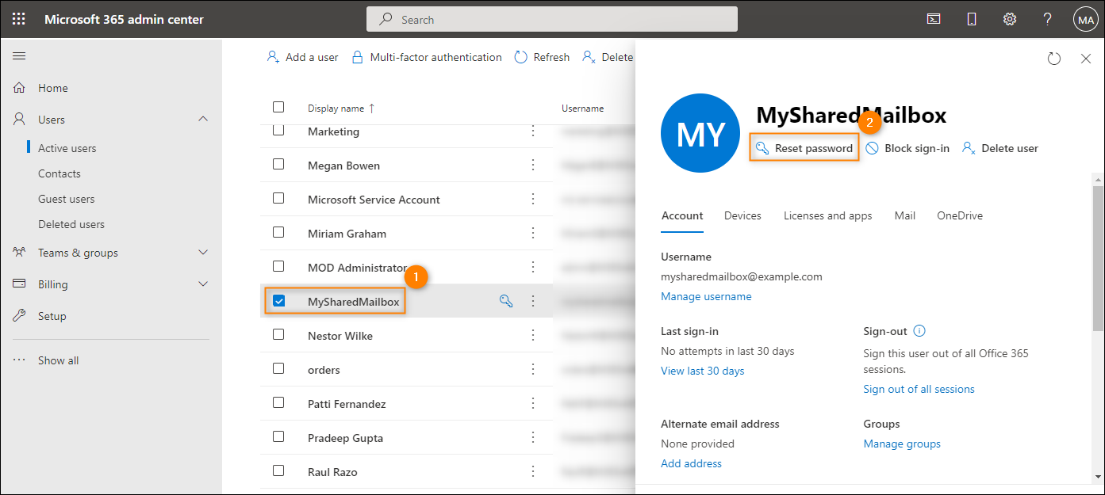1105x495 pixels.
Task: Switch to the Mail tab
Action: 904,215
